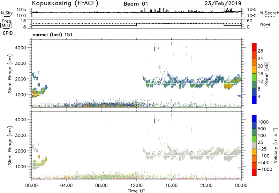Click the 'Nave' legend label
The height and width of the screenshot is (193, 279).
pyautogui.click(x=265, y=24)
